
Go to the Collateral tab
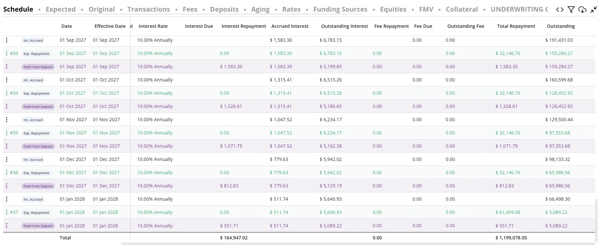[462, 9]
